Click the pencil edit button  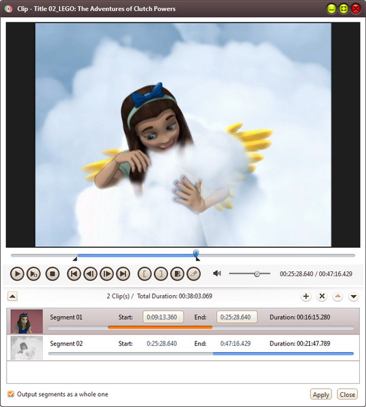click(x=194, y=273)
